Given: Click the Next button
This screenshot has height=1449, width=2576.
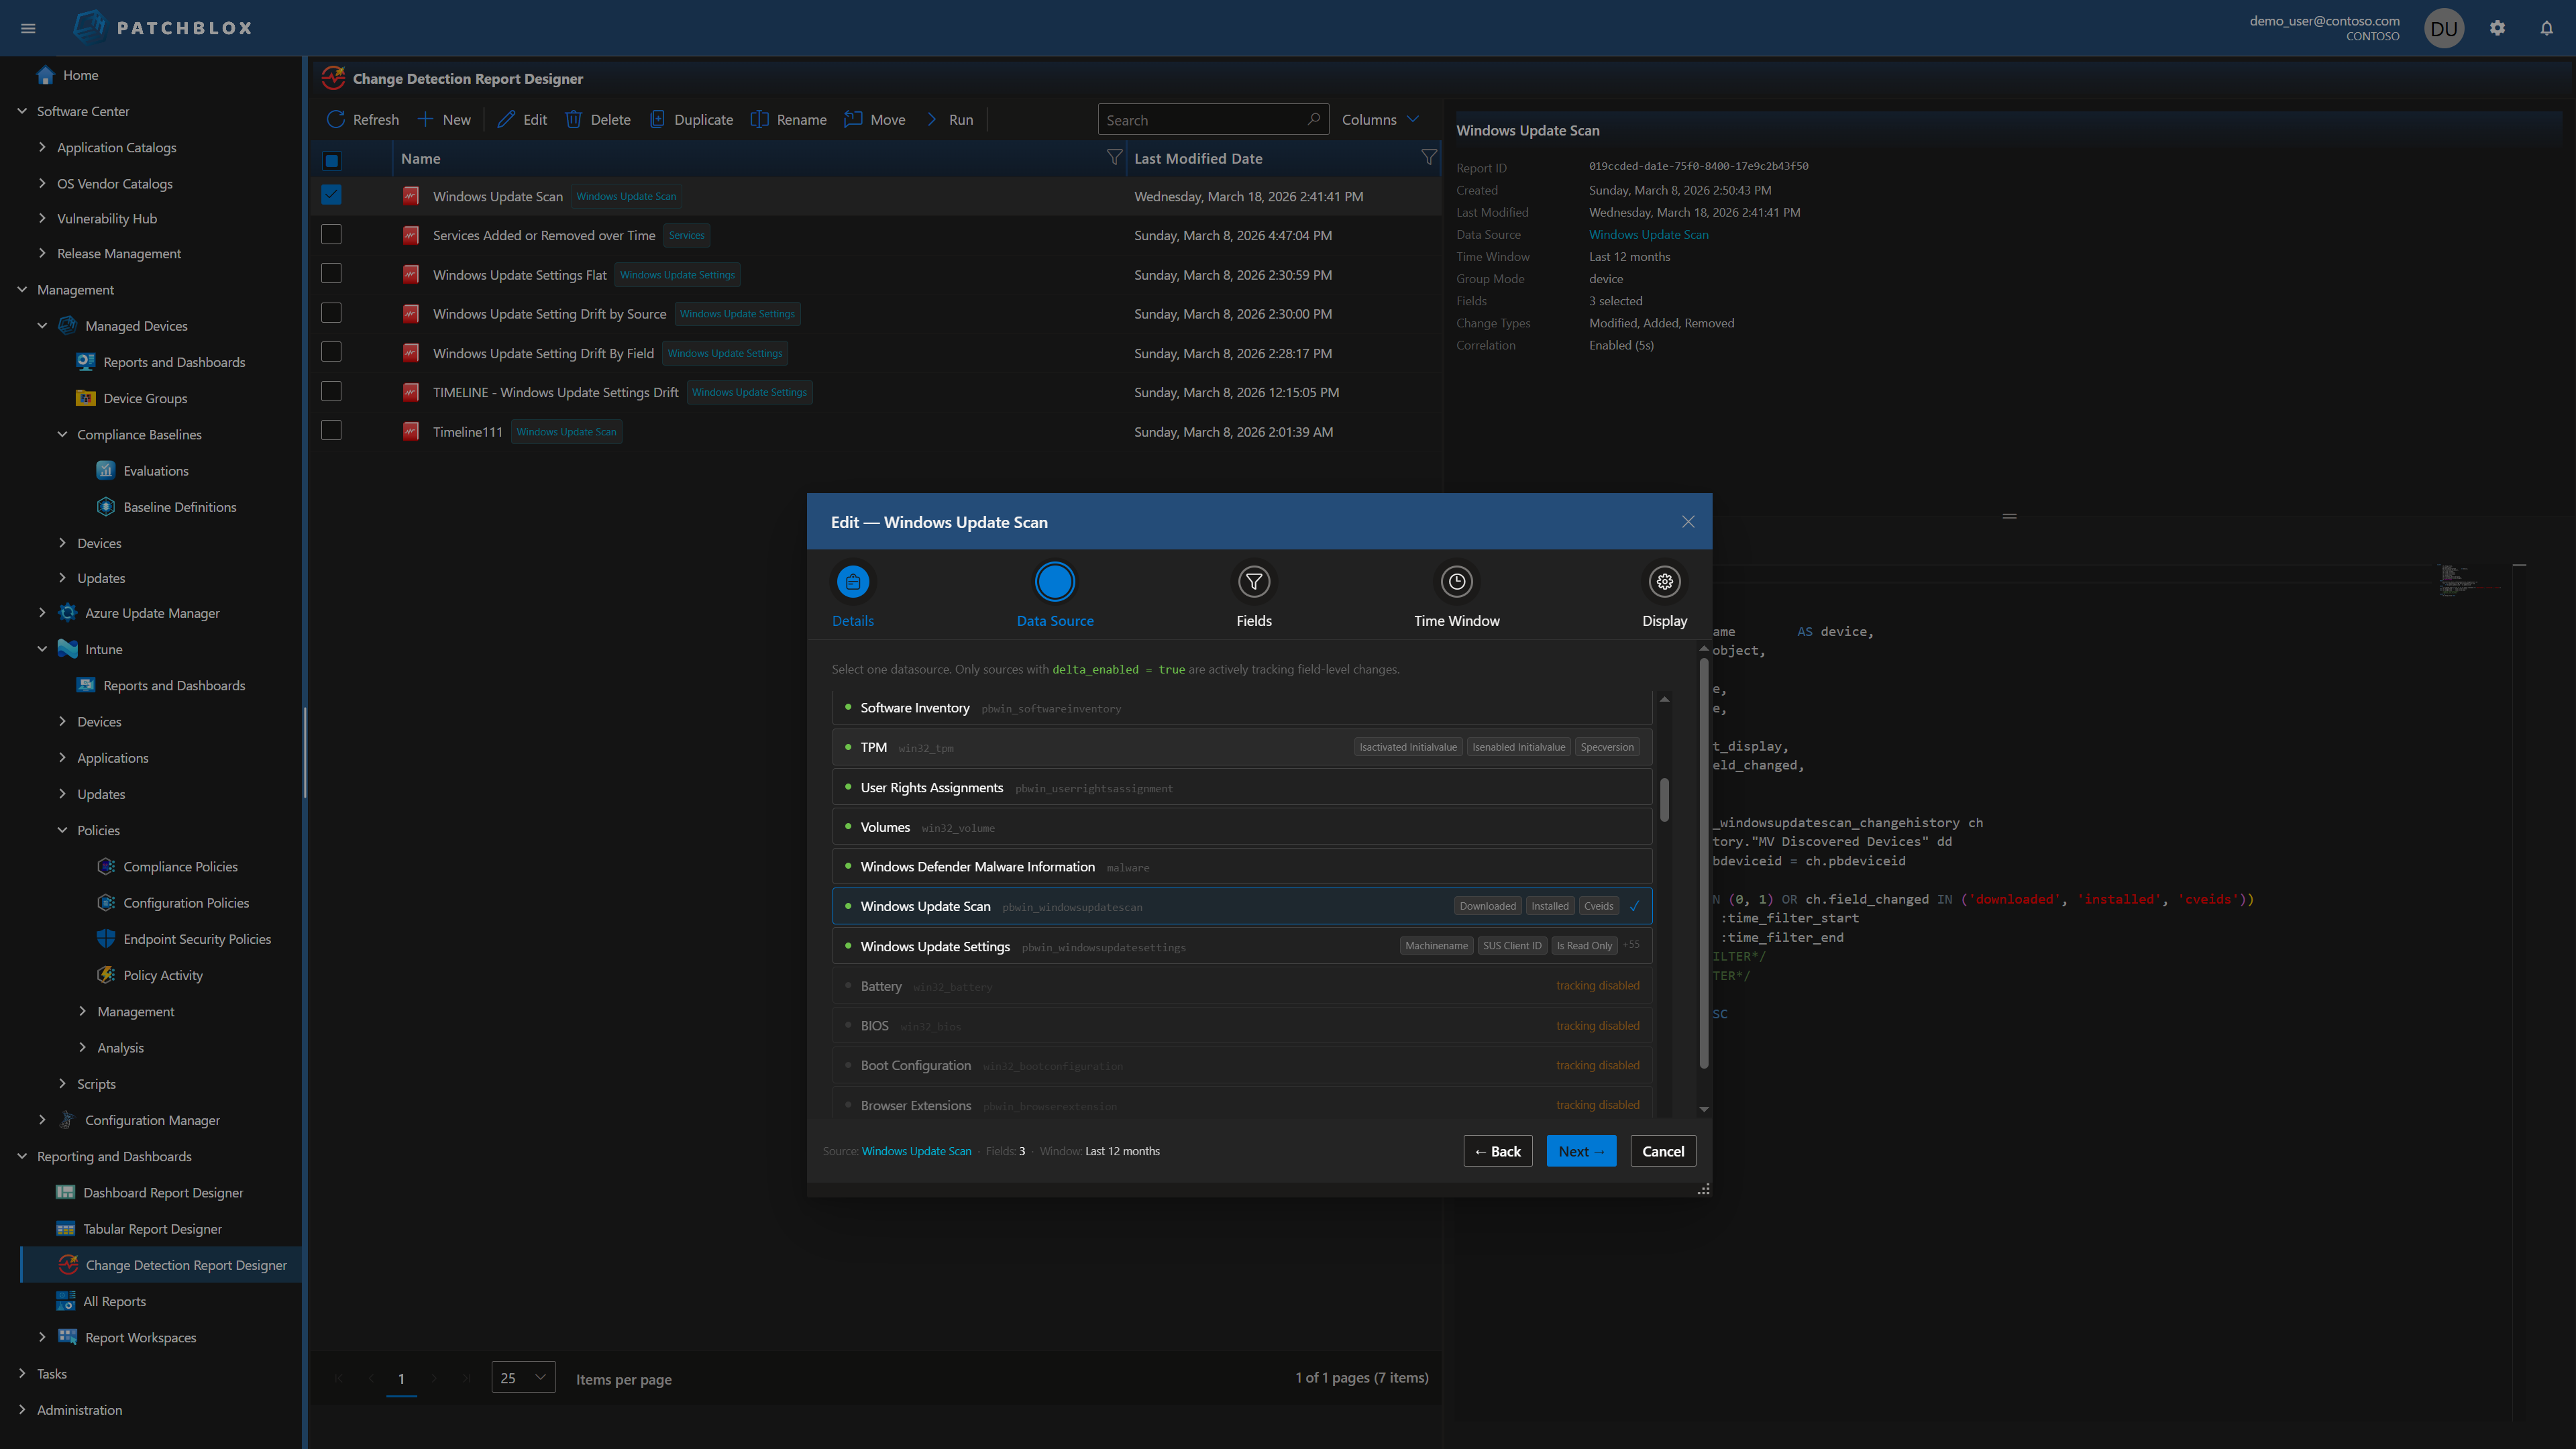Looking at the screenshot, I should tap(1580, 1151).
